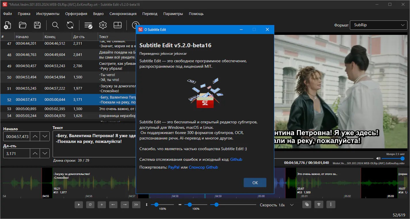Create a new subtitle file
The width and height of the screenshot is (410, 219).
[x=7, y=25]
